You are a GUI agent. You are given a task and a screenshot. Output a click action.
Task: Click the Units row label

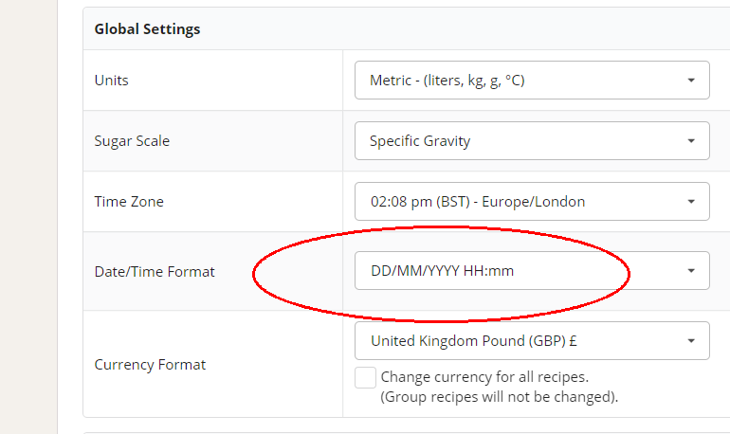112,81
